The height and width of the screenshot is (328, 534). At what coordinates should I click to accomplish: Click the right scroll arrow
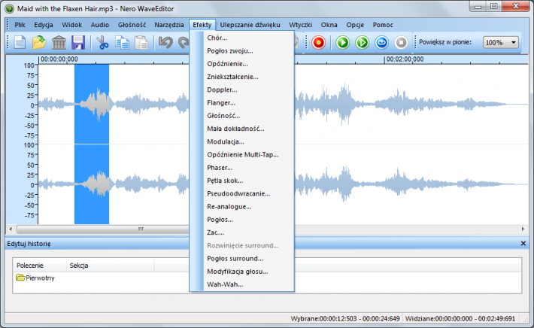523,229
